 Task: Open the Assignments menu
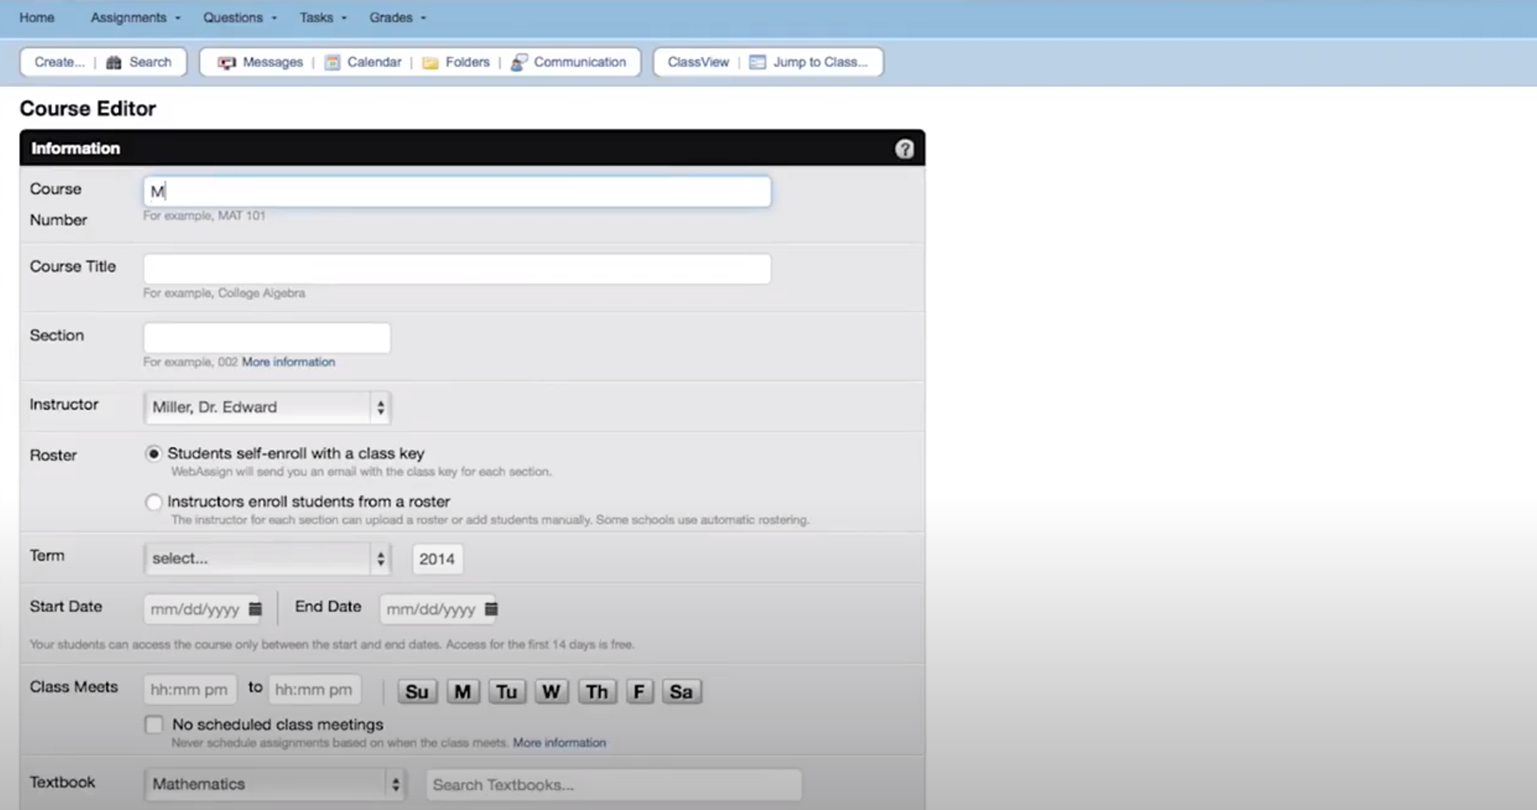coord(130,17)
